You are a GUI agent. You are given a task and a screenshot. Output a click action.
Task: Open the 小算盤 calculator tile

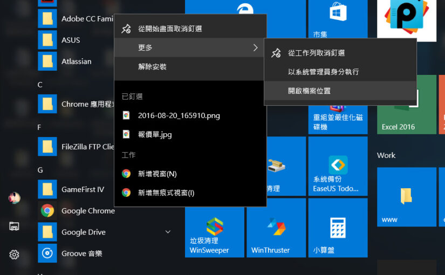pos(338,228)
